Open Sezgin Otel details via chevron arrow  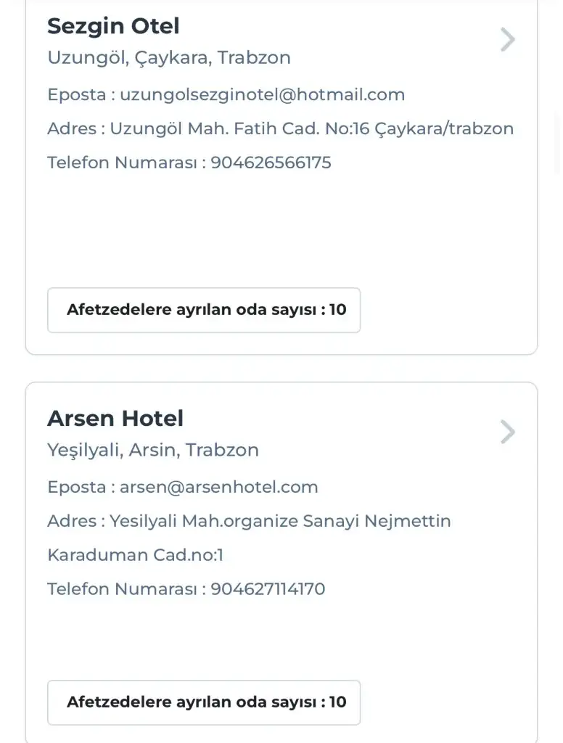pos(507,40)
